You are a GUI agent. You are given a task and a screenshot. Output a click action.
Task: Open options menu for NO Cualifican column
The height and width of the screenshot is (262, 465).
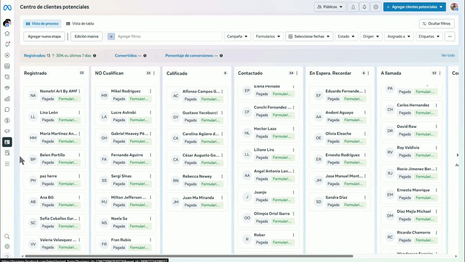(154, 73)
